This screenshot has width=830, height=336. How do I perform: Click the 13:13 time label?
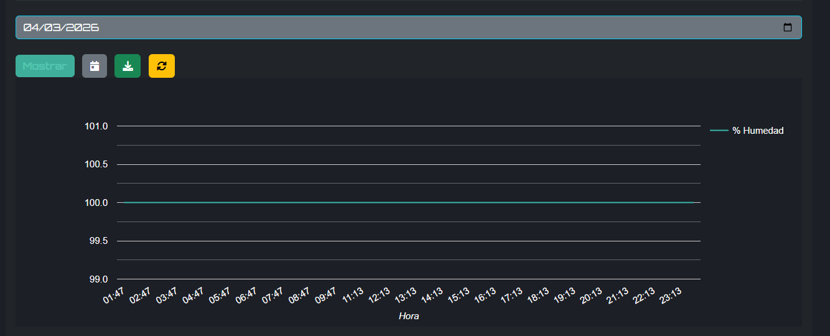pyautogui.click(x=406, y=295)
